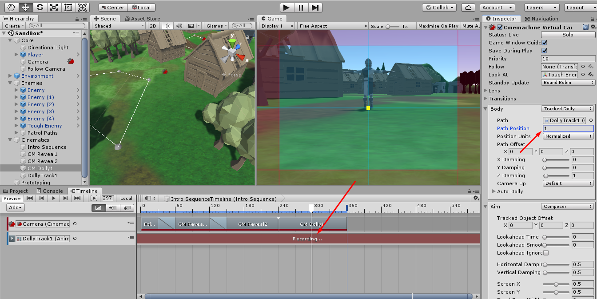Toggle audio in the Scene view toolbar
Image resolution: width=597 pixels, height=299 pixels.
(x=180, y=26)
